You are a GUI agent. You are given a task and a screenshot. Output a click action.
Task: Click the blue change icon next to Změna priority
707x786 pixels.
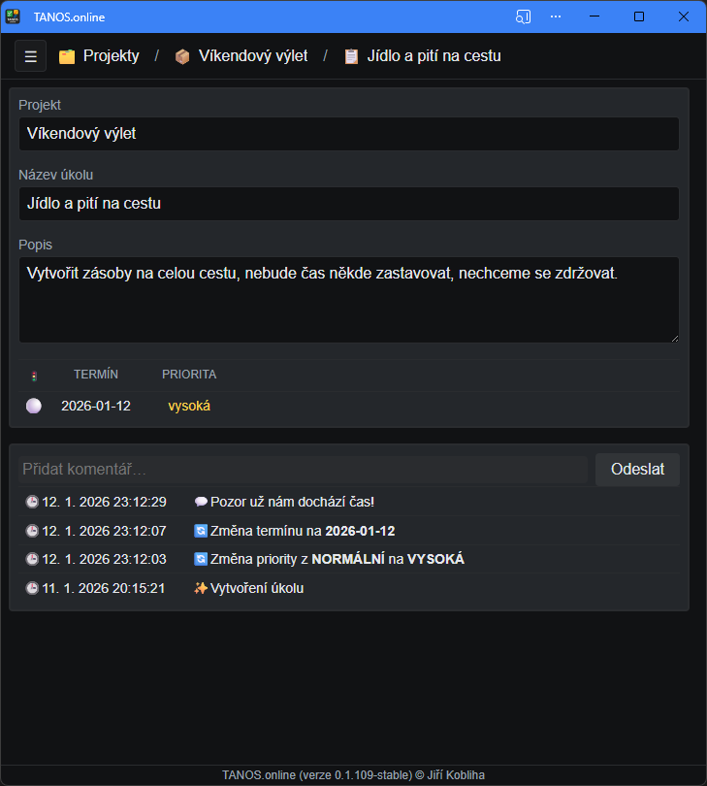tap(203, 559)
